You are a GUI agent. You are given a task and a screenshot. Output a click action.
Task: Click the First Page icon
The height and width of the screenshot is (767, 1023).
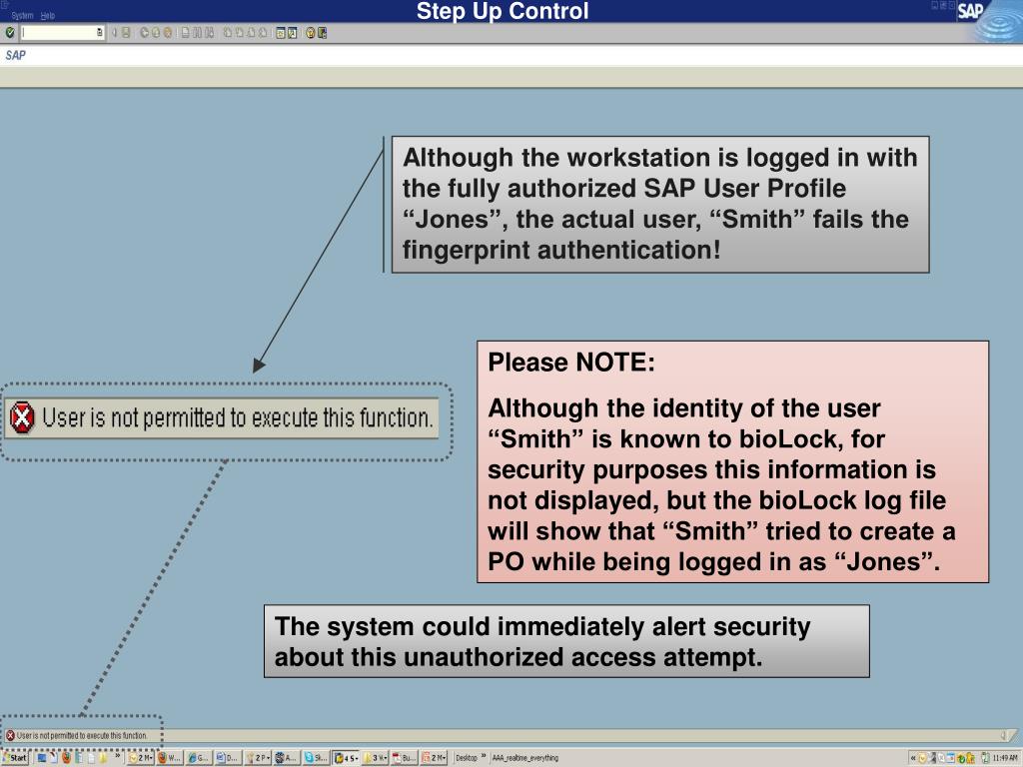pyautogui.click(x=227, y=32)
